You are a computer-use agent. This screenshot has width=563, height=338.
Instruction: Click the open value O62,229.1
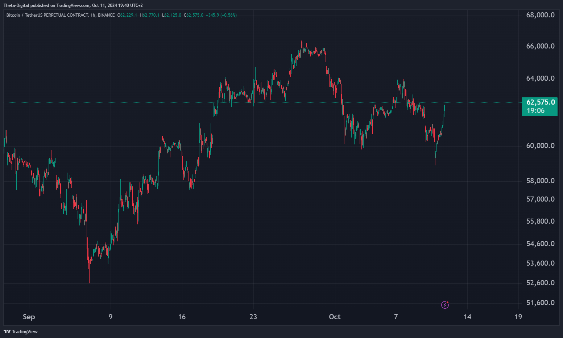[x=127, y=15]
